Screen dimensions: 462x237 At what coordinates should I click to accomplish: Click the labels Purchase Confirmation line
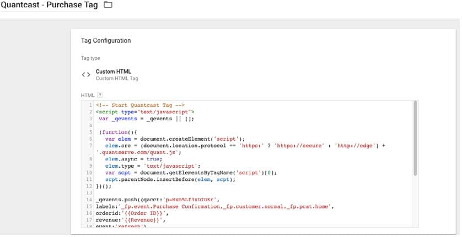point(215,206)
